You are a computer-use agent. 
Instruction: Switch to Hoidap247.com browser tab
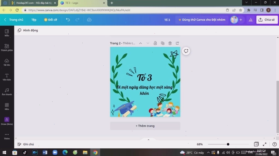(x=34, y=3)
